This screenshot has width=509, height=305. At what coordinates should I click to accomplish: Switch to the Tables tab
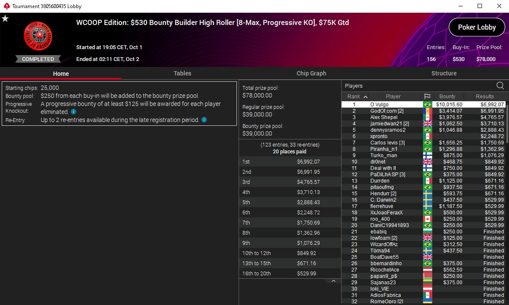[x=182, y=73]
